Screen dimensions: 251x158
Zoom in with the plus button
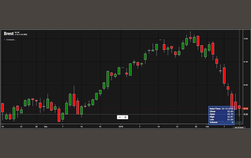click(125, 117)
